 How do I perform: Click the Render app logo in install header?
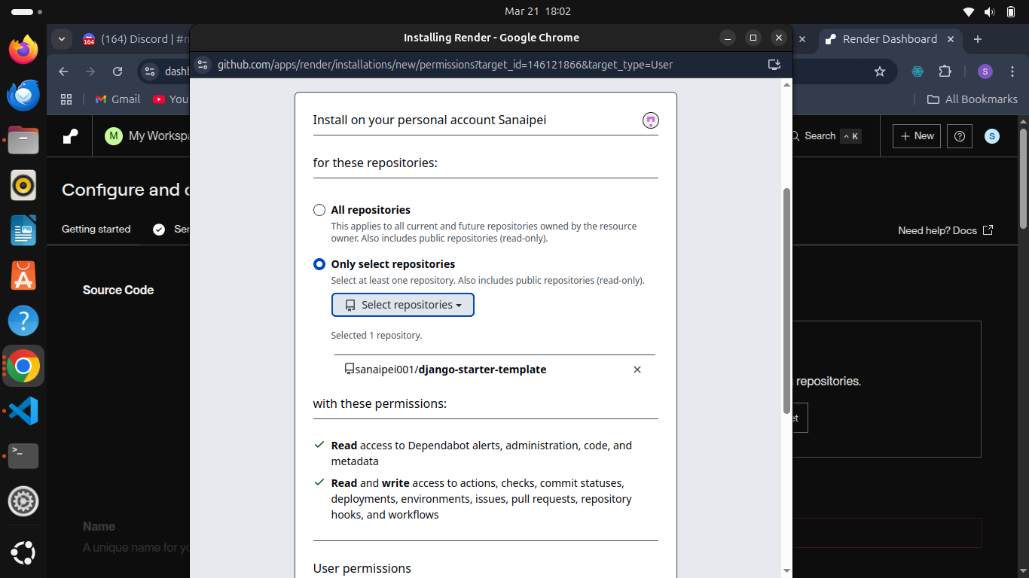[x=651, y=120]
